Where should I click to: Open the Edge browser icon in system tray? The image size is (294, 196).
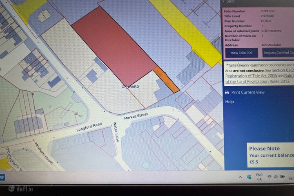click(x=249, y=177)
